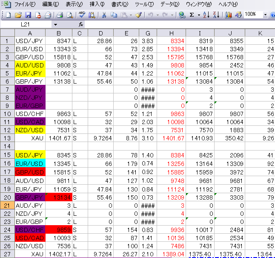Viewport: 275px width, 258px height.
Task: Save the workbook with the floppy icon
Action: click(x=28, y=15)
